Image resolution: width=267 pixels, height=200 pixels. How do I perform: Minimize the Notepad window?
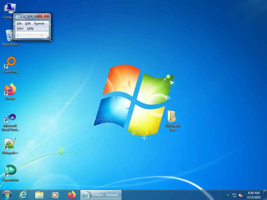click(x=26, y=16)
